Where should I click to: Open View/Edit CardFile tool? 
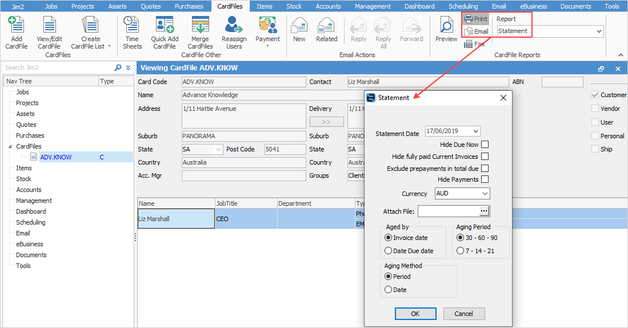(x=49, y=26)
